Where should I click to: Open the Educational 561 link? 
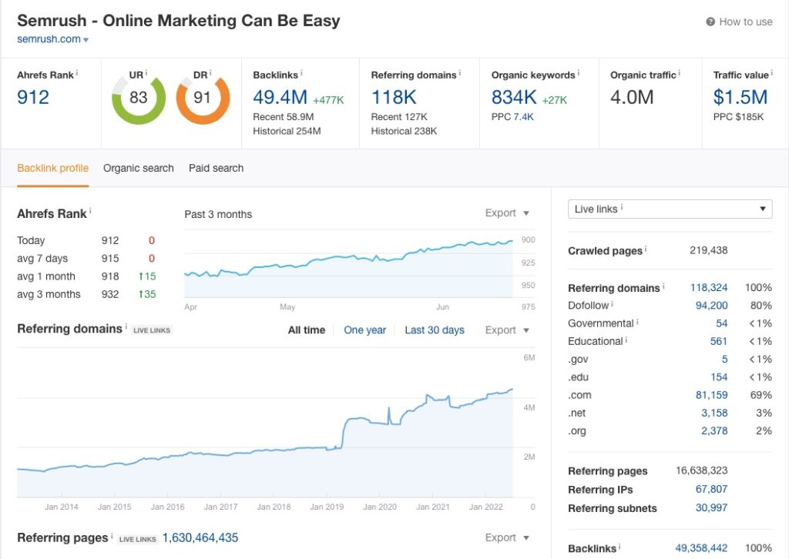[719, 342]
